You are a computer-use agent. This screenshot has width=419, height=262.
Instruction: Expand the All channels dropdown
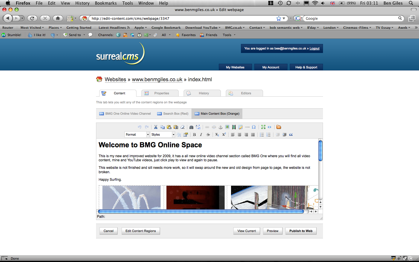[166, 35]
